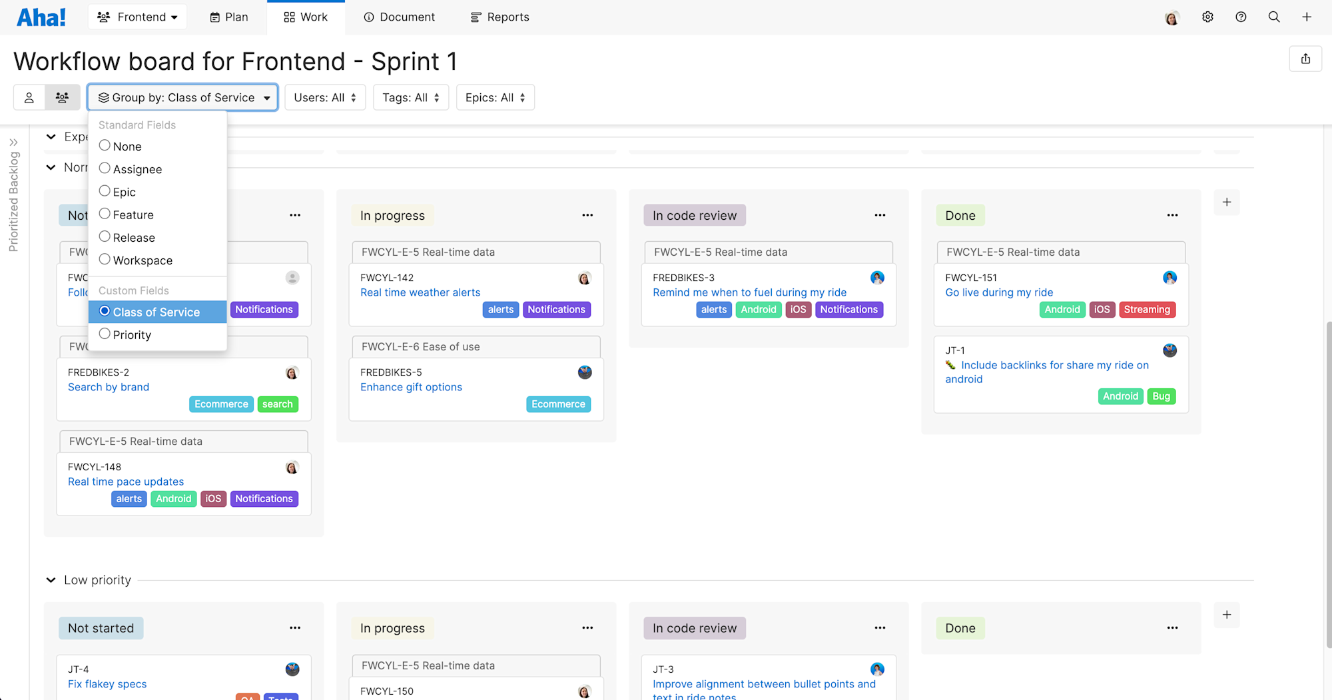
Task: Select the Priority grouping option
Action: pos(131,334)
